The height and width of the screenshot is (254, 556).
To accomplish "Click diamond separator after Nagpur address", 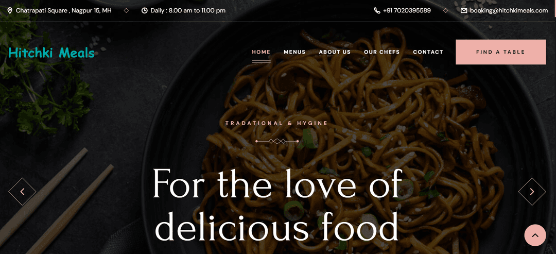I will tap(126, 10).
